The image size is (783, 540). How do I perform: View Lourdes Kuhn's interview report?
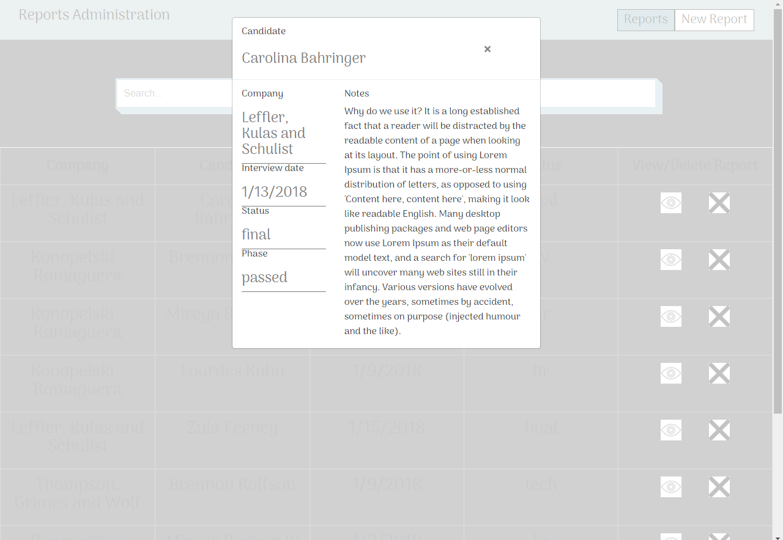670,373
